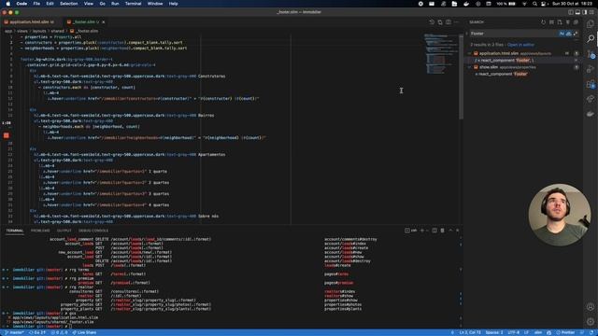This screenshot has height=336, width=598.
Task: Click the Spaces: 2 indentation status item
Action: [x=494, y=332]
